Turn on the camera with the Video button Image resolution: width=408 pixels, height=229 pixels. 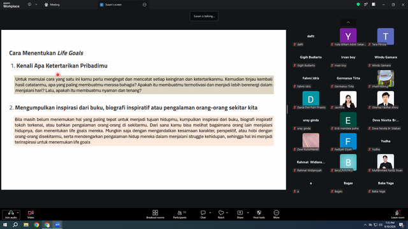tap(31, 214)
